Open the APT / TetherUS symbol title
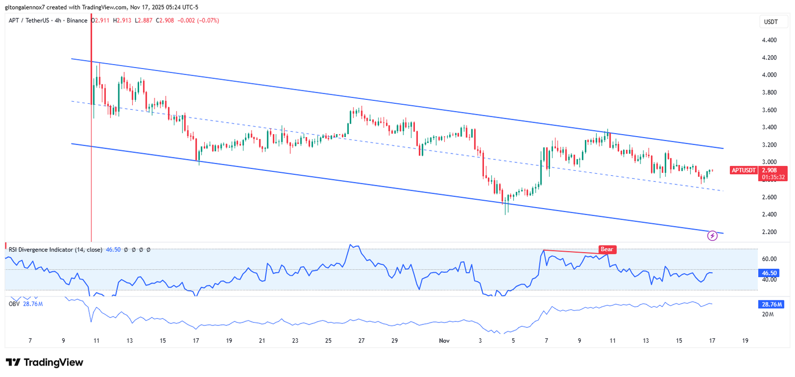Image resolution: width=795 pixels, height=377 pixels. 29,20
